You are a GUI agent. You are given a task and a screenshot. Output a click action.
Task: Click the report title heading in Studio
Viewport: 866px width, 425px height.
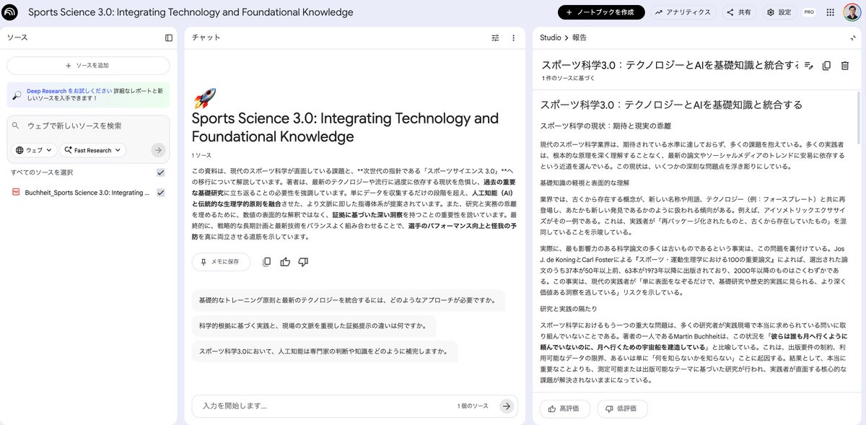pos(670,65)
